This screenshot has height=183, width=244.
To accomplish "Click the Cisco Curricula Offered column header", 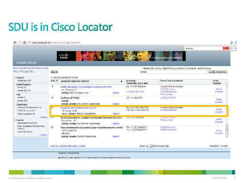I will 171,81.
